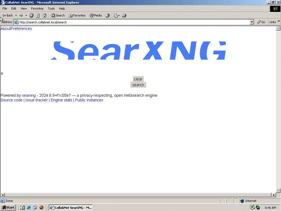Open the Tools menu

(51, 9)
